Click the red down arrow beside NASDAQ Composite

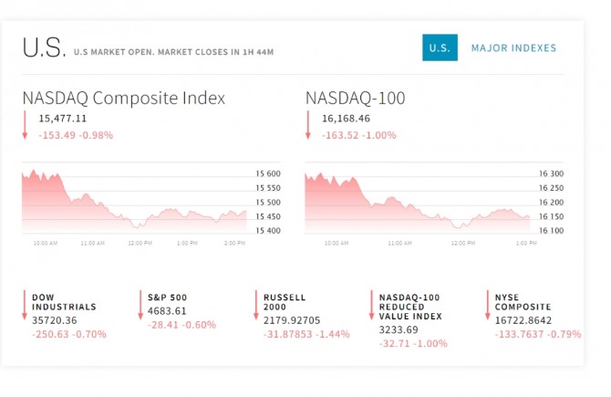tap(26, 126)
